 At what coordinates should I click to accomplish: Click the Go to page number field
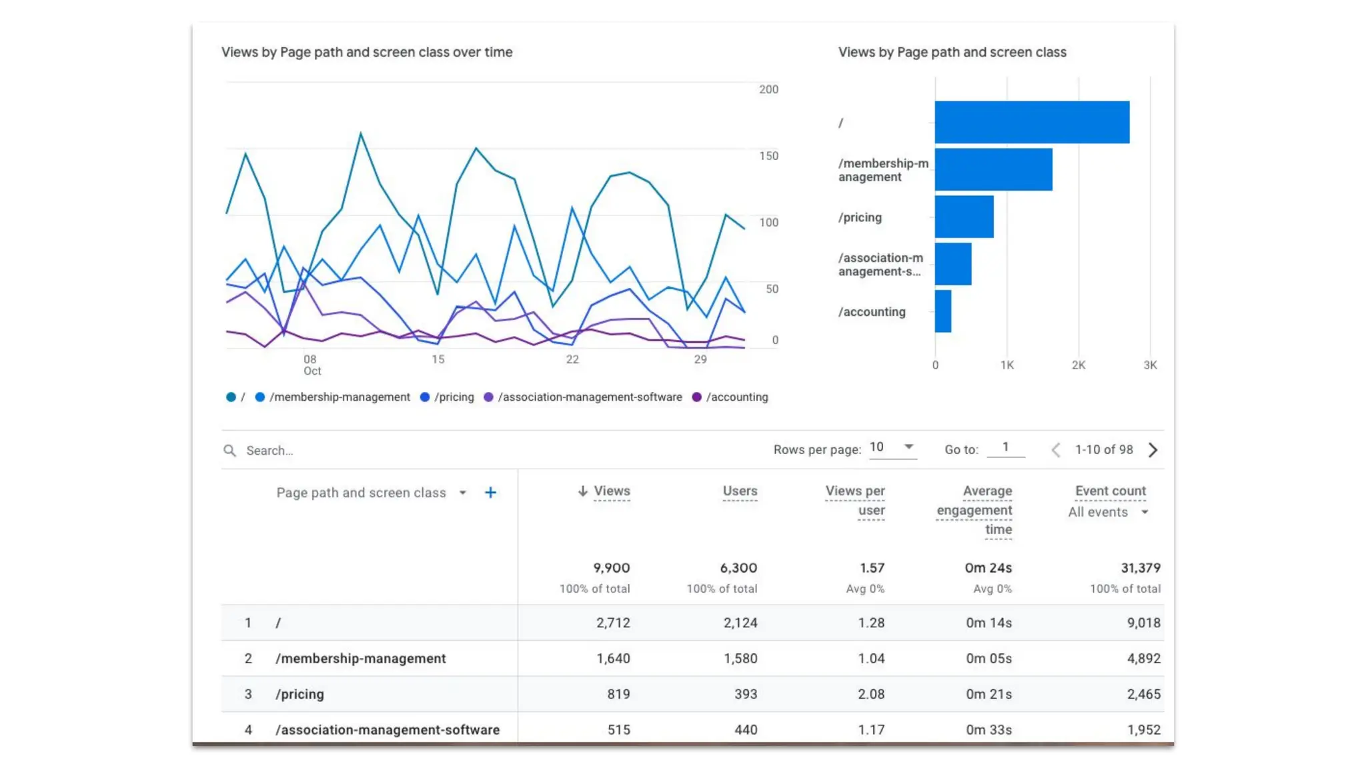(1005, 447)
